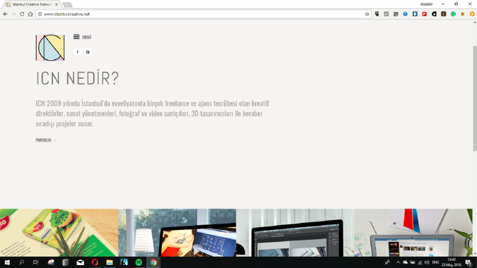Open the clock and date flyout
Screen dimensions: 477x268
click(x=452, y=263)
